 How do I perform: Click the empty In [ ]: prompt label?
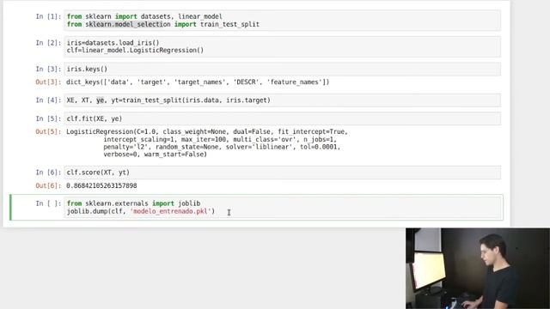tap(48, 203)
